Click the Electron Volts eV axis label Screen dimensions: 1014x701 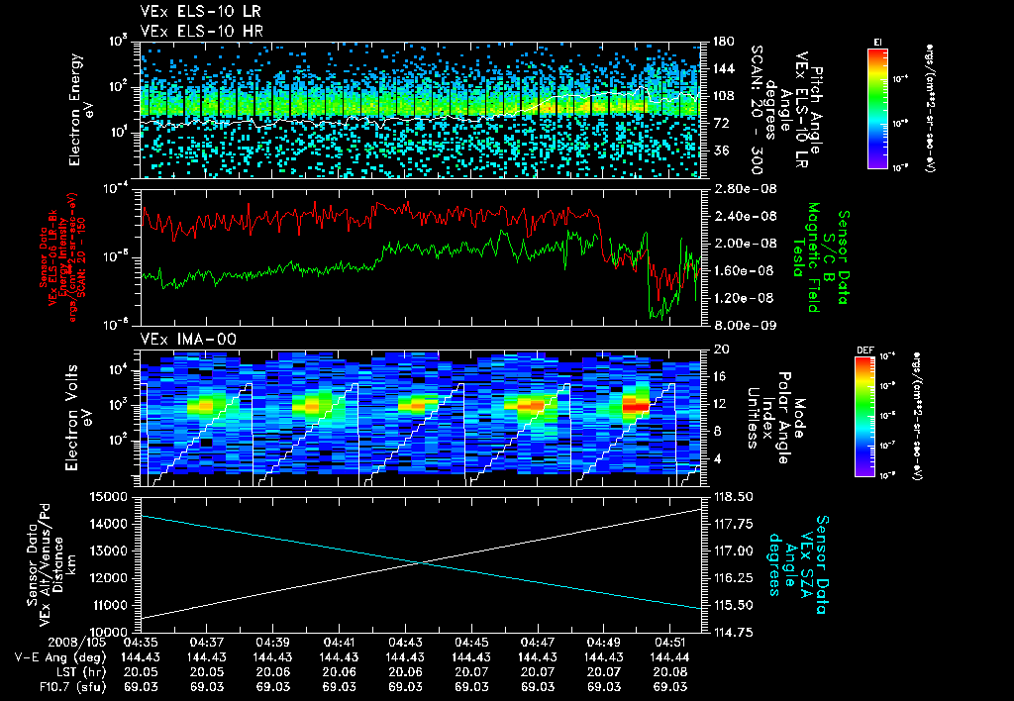[77, 417]
